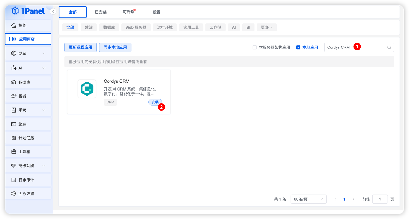
Task: Click the 终端 terminal icon
Action: click(x=14, y=124)
